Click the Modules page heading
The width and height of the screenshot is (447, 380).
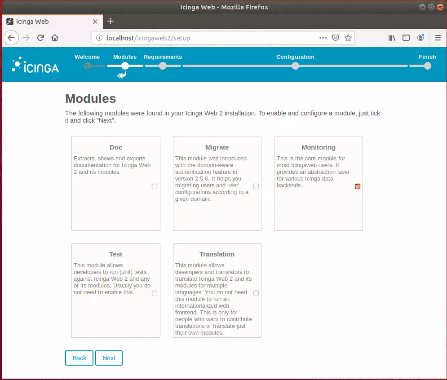point(91,99)
